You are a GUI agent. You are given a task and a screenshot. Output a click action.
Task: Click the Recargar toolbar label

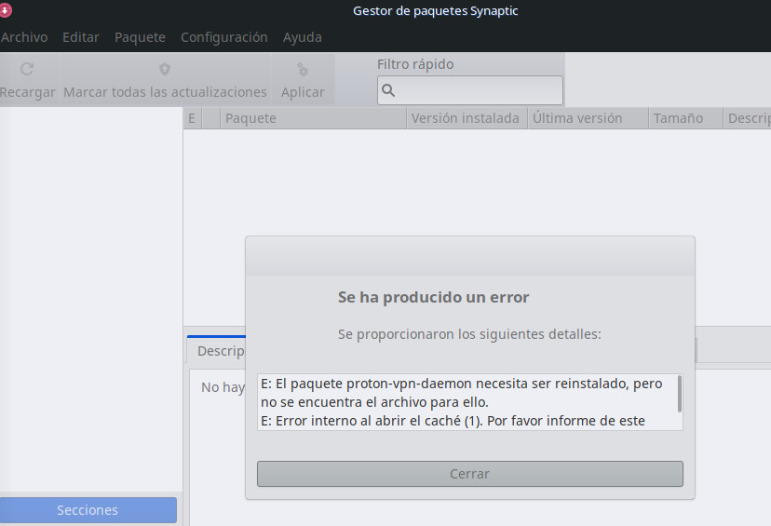point(28,92)
